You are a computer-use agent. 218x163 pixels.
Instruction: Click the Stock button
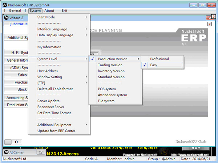point(16,89)
